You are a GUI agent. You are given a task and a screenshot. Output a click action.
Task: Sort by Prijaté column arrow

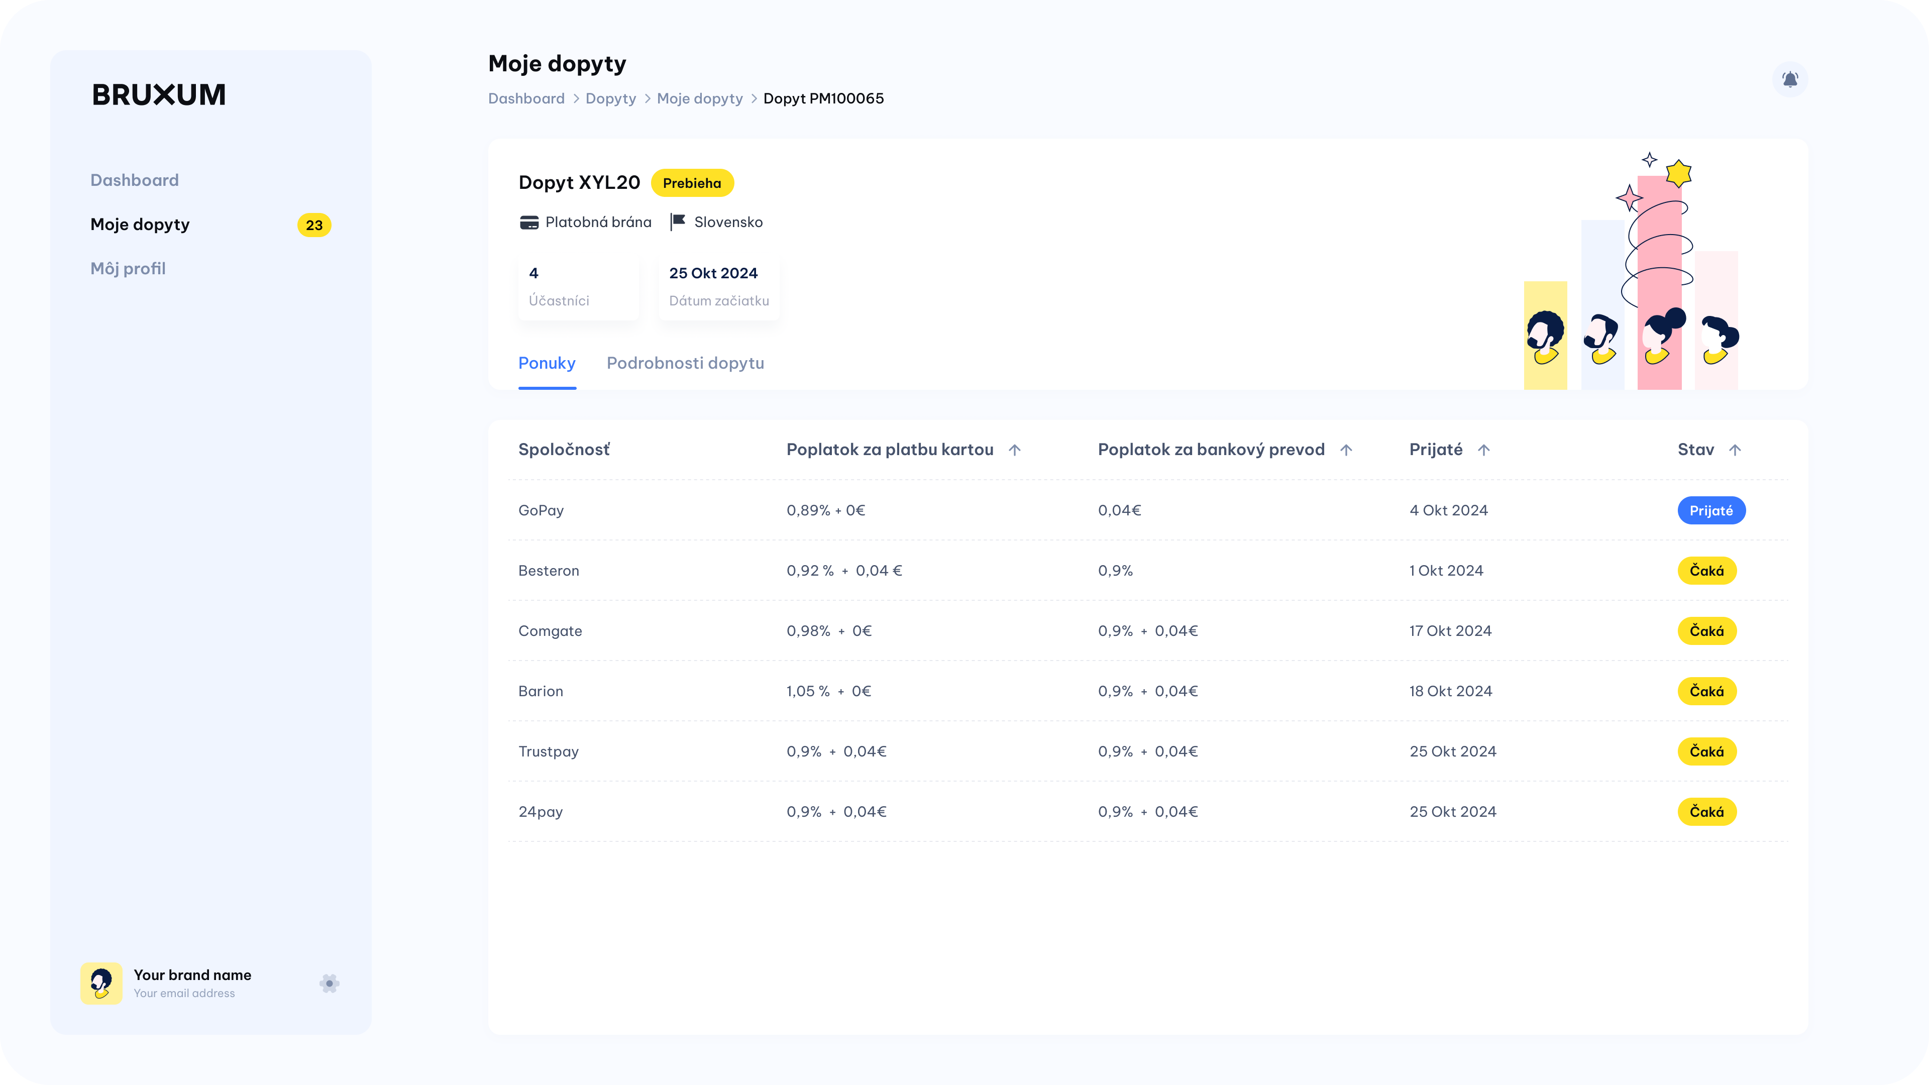coord(1483,450)
